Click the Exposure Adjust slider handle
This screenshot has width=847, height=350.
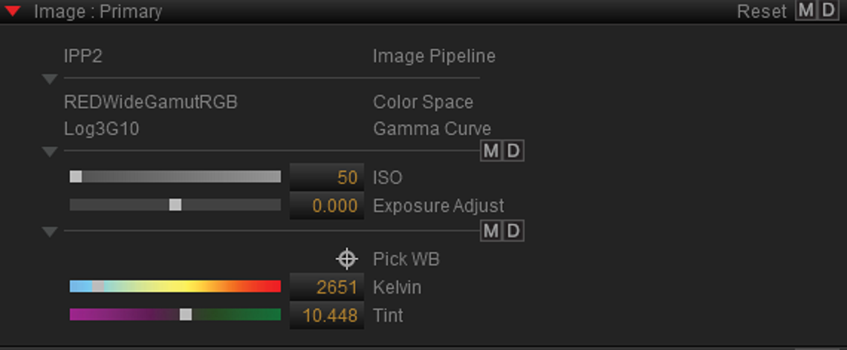(x=175, y=205)
